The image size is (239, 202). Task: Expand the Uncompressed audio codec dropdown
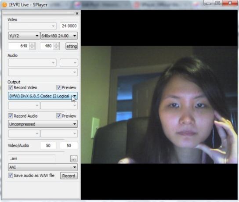43,124
